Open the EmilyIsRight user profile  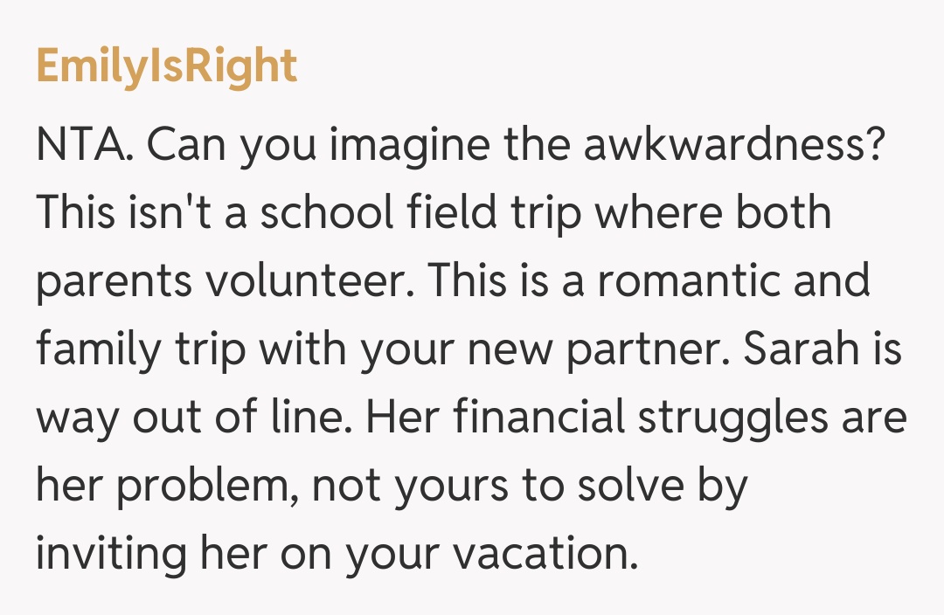(x=167, y=67)
